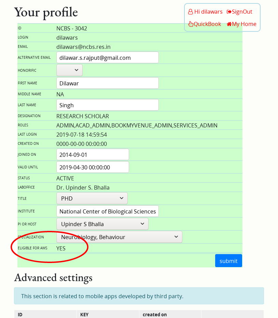Select the ID value NCBS - 3042

click(72, 28)
